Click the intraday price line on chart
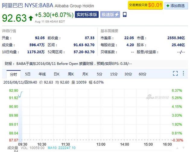Screen dimensions: 190x152 click(20, 95)
